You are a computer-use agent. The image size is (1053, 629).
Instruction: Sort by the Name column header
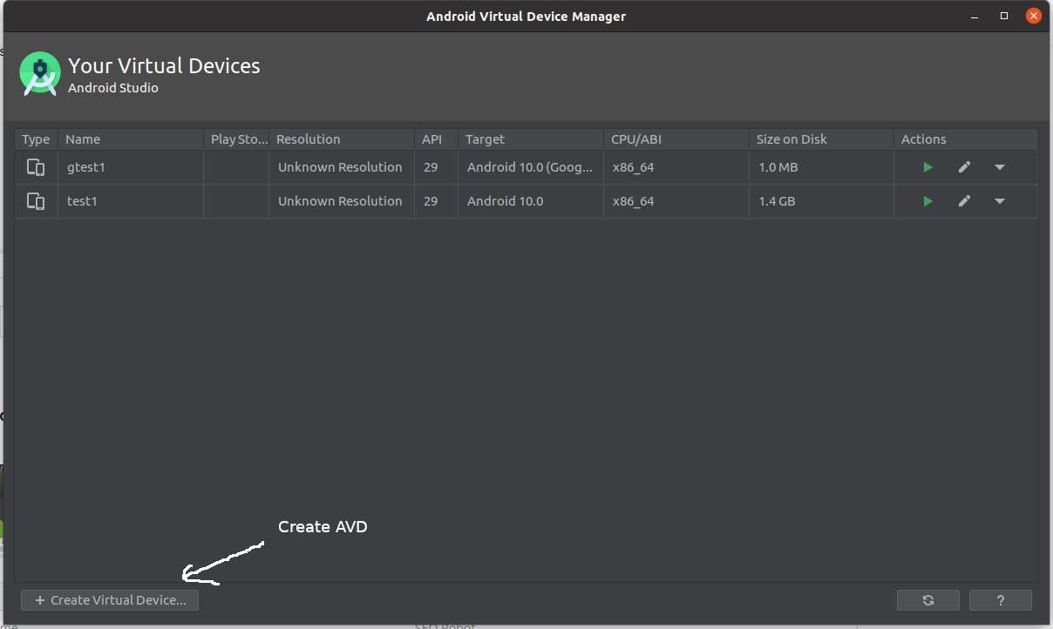[131, 139]
